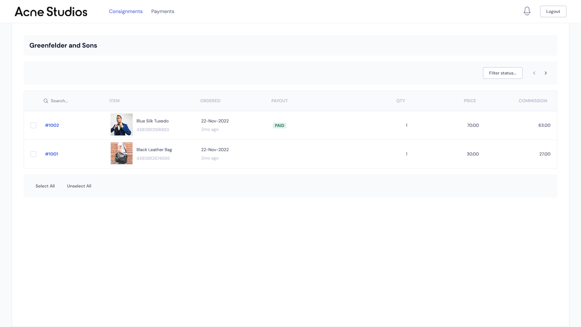Go to the next page with the right chevron
Screen dimensions: 581x327
coord(546,73)
